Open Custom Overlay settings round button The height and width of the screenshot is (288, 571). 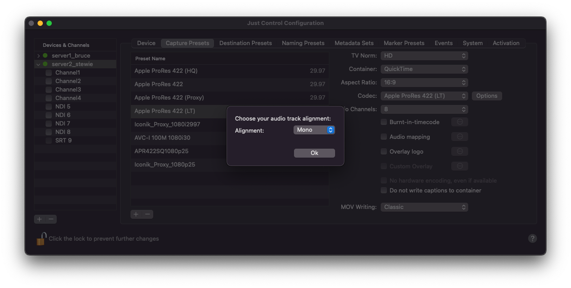click(460, 166)
